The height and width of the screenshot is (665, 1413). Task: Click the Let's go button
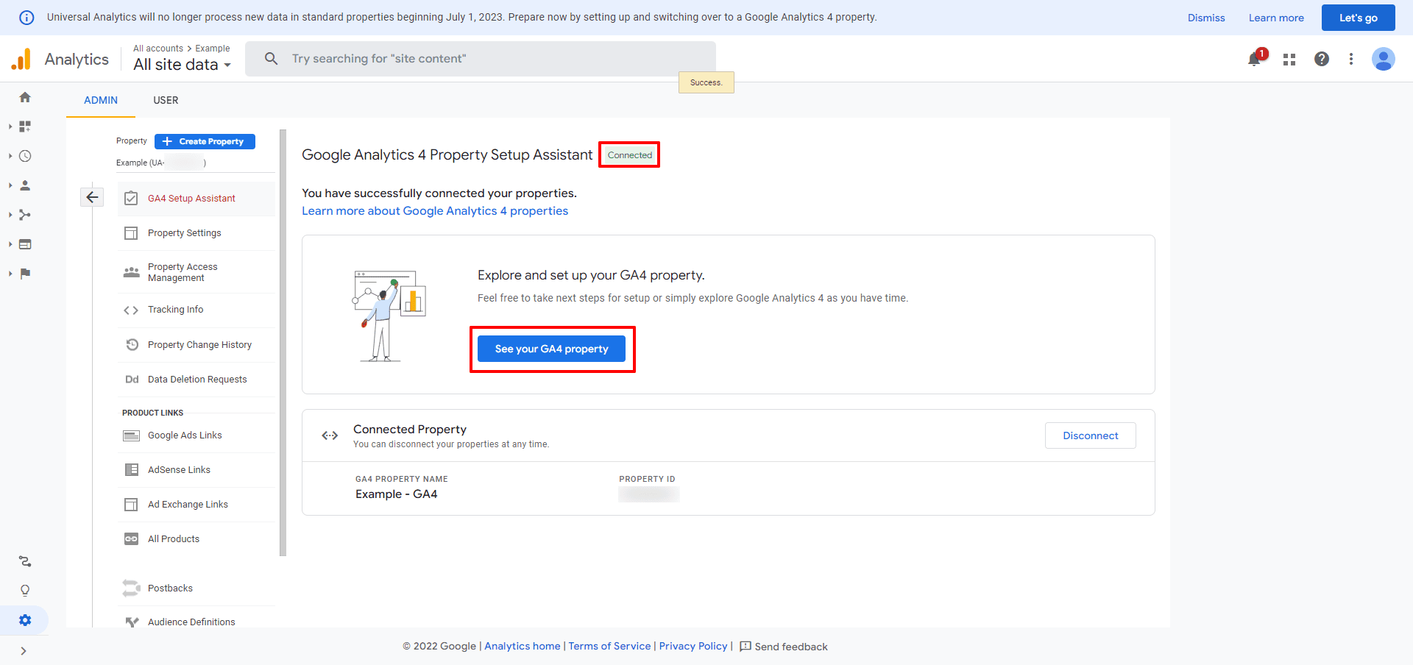point(1358,18)
